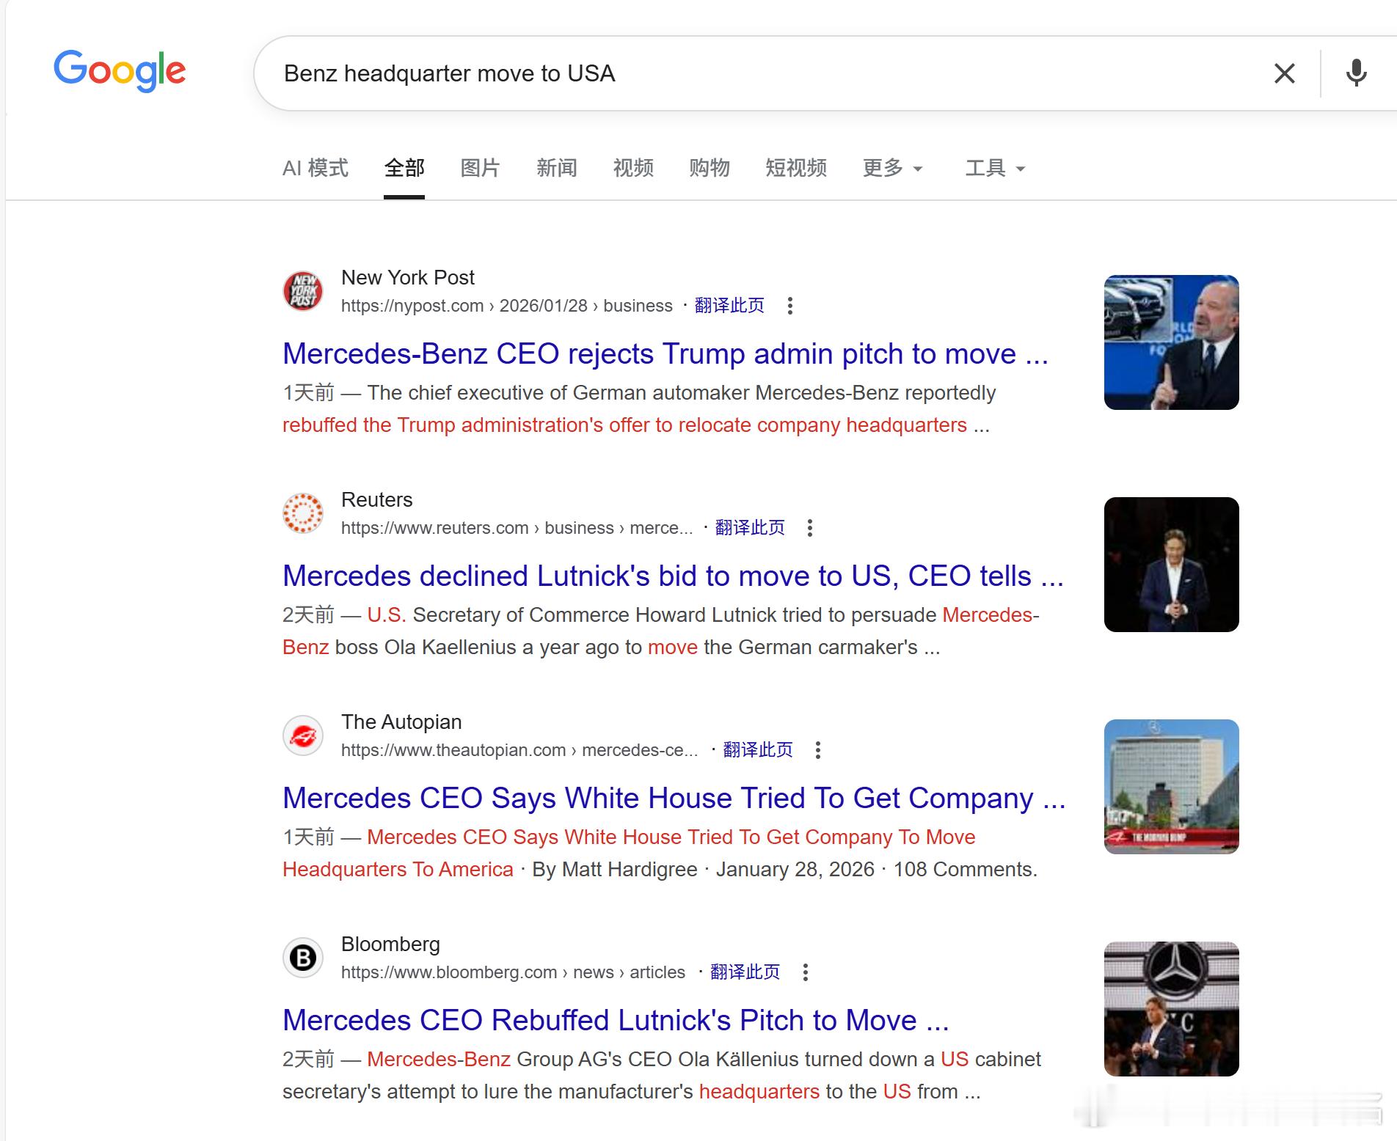Screen dimensions: 1397x1141
Task: Switch to the 购物 tab
Action: click(x=710, y=168)
